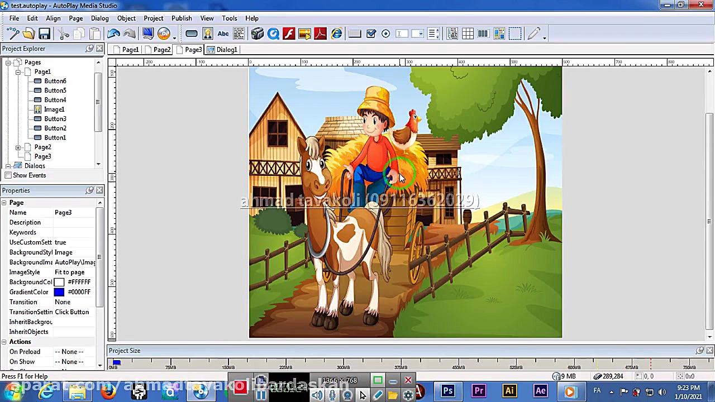Open the Object menu
Viewport: 715px width, 402px height.
pos(126,18)
